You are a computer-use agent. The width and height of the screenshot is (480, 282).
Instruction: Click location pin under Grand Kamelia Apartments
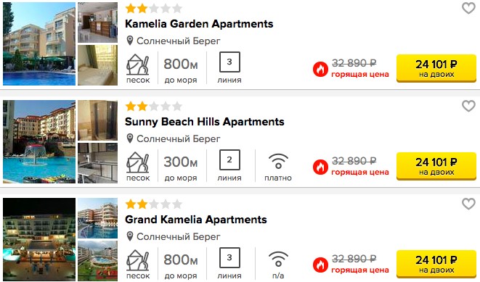pos(130,236)
